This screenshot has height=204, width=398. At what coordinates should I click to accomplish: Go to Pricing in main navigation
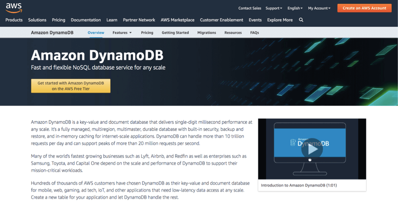tap(58, 20)
